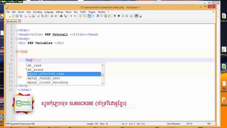Toggle show all characters pilcrow icon
The height and width of the screenshot is (128, 227).
[x=93, y=16]
